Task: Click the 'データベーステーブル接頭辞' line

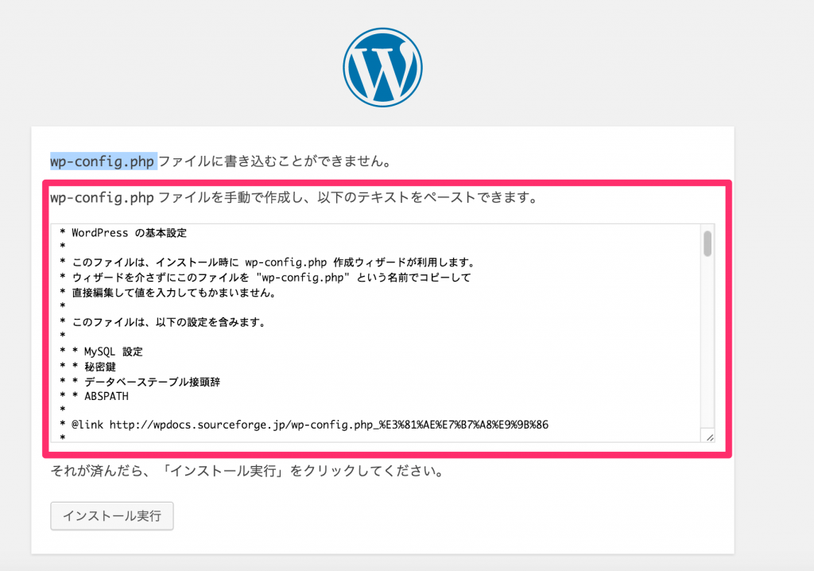Action: [145, 381]
